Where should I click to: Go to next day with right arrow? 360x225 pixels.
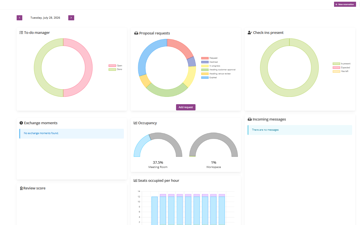(x=71, y=18)
